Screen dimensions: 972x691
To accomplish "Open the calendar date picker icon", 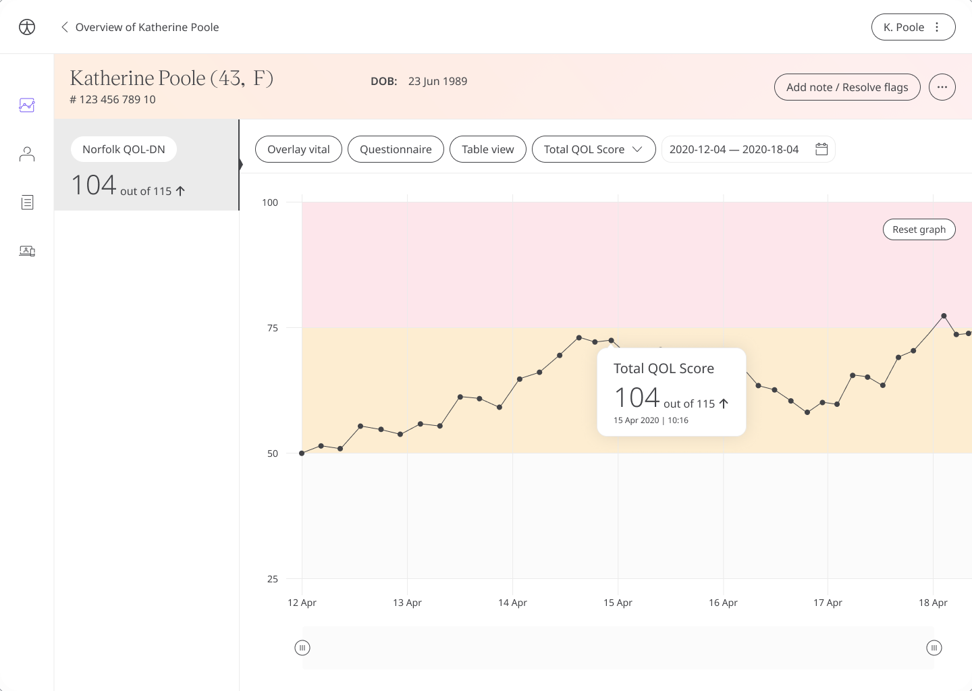I will (x=821, y=149).
